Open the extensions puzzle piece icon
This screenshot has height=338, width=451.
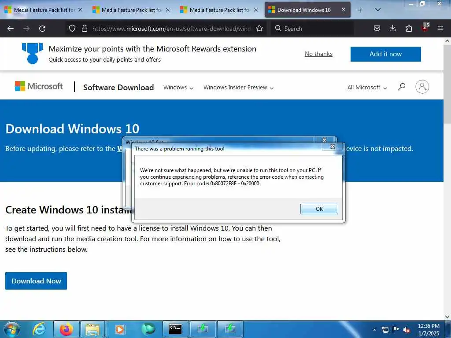point(409,28)
